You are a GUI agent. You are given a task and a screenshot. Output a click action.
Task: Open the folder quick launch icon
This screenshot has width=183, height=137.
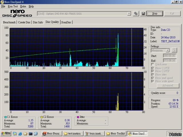coord(25,133)
